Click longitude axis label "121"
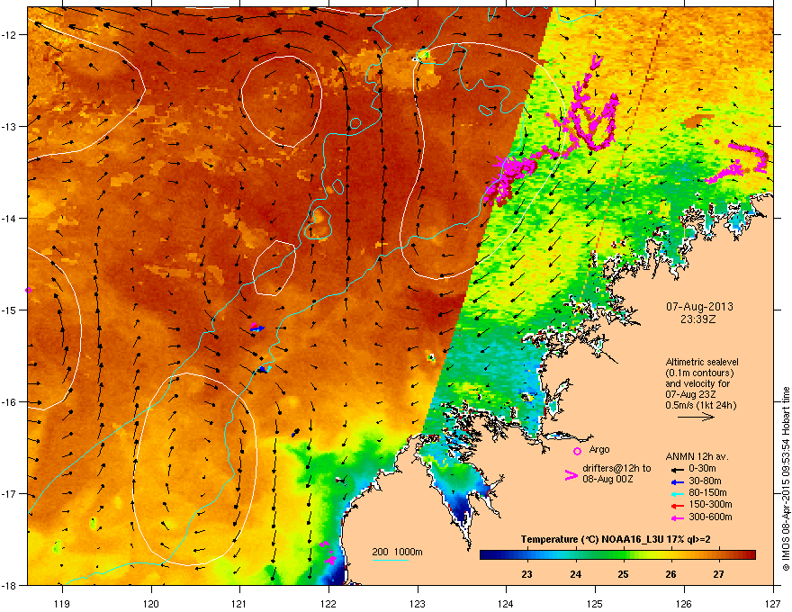 [x=239, y=604]
